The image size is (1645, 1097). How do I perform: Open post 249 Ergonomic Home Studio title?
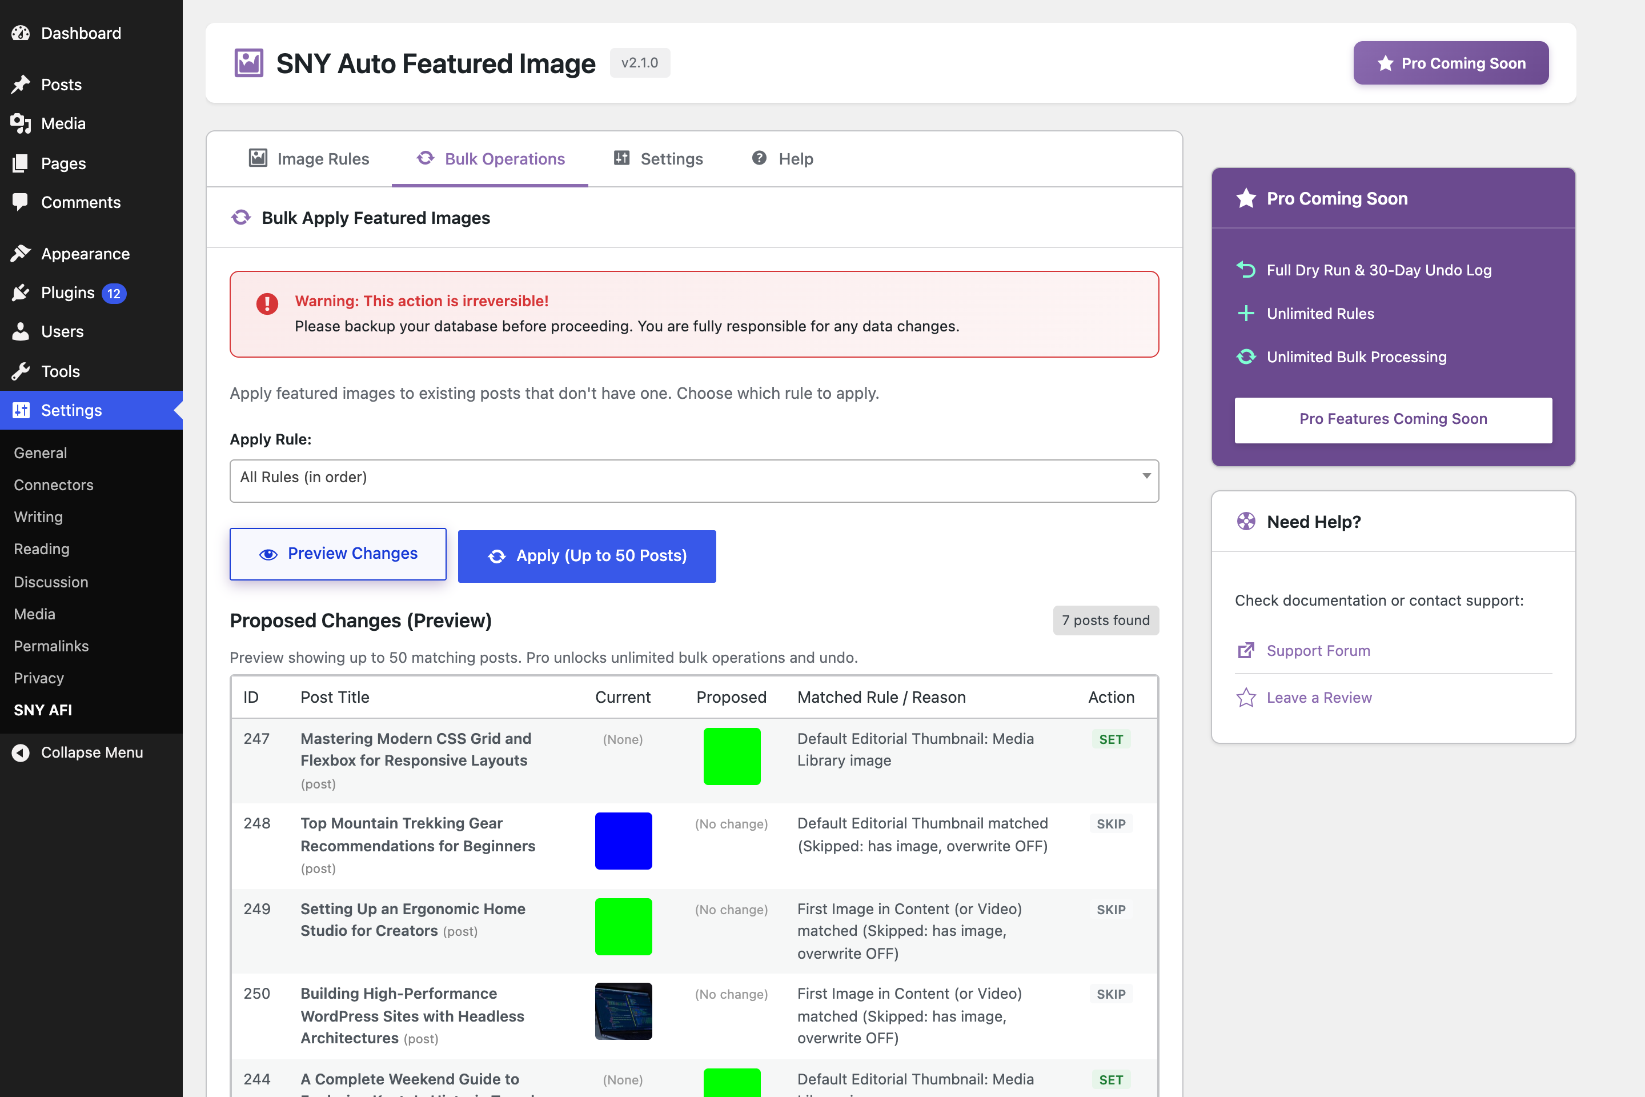tap(414, 919)
